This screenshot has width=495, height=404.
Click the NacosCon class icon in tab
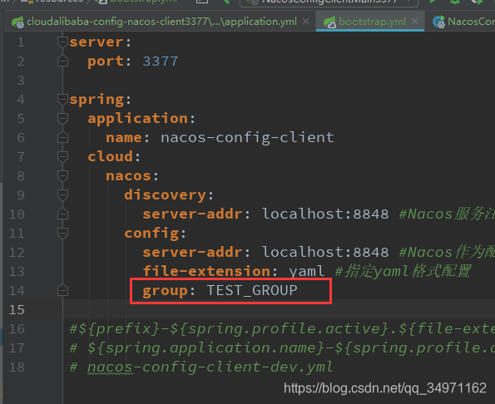click(x=438, y=22)
